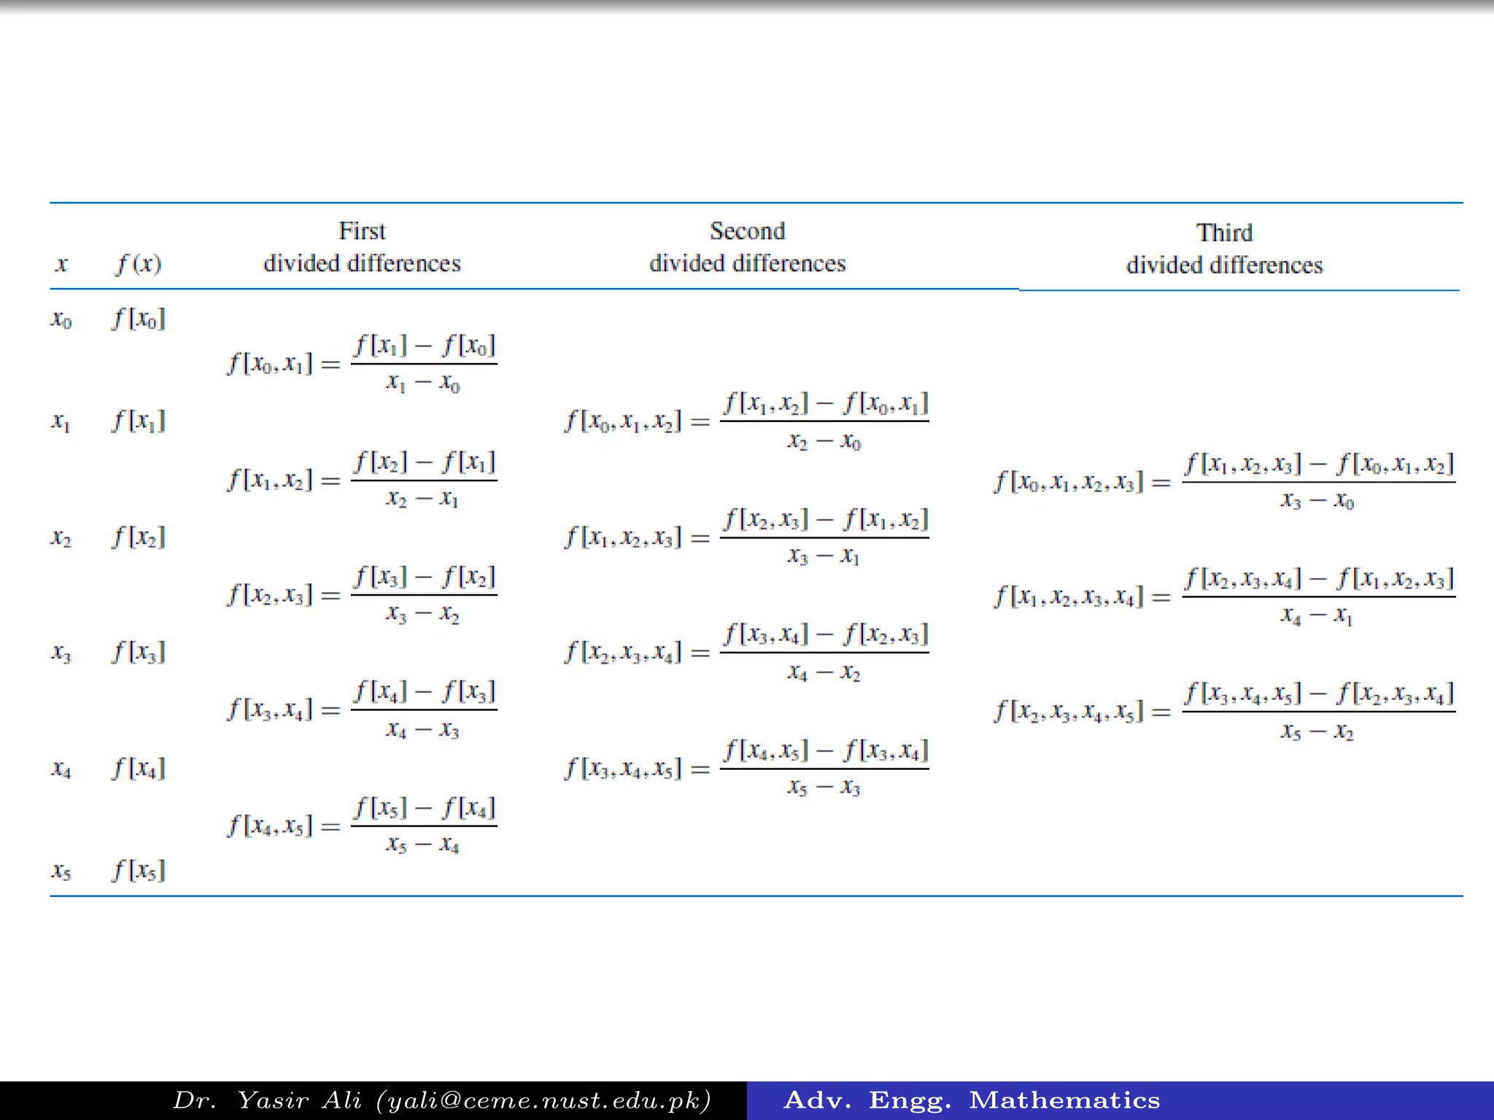Click the f[x5] table entry
This screenshot has width=1494, height=1120.
(x=139, y=870)
